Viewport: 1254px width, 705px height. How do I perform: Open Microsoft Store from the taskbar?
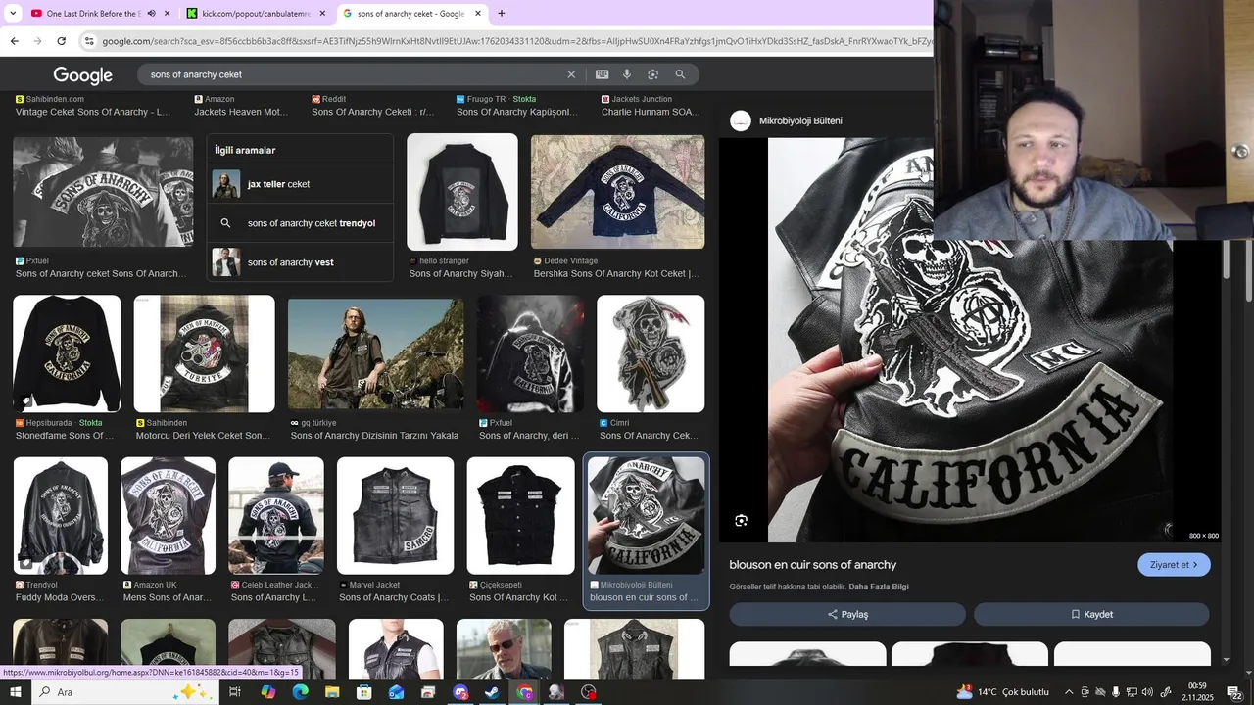coord(363,692)
